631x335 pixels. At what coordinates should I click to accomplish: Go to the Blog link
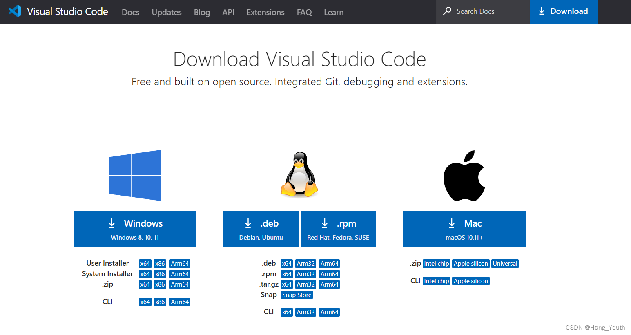click(x=202, y=12)
